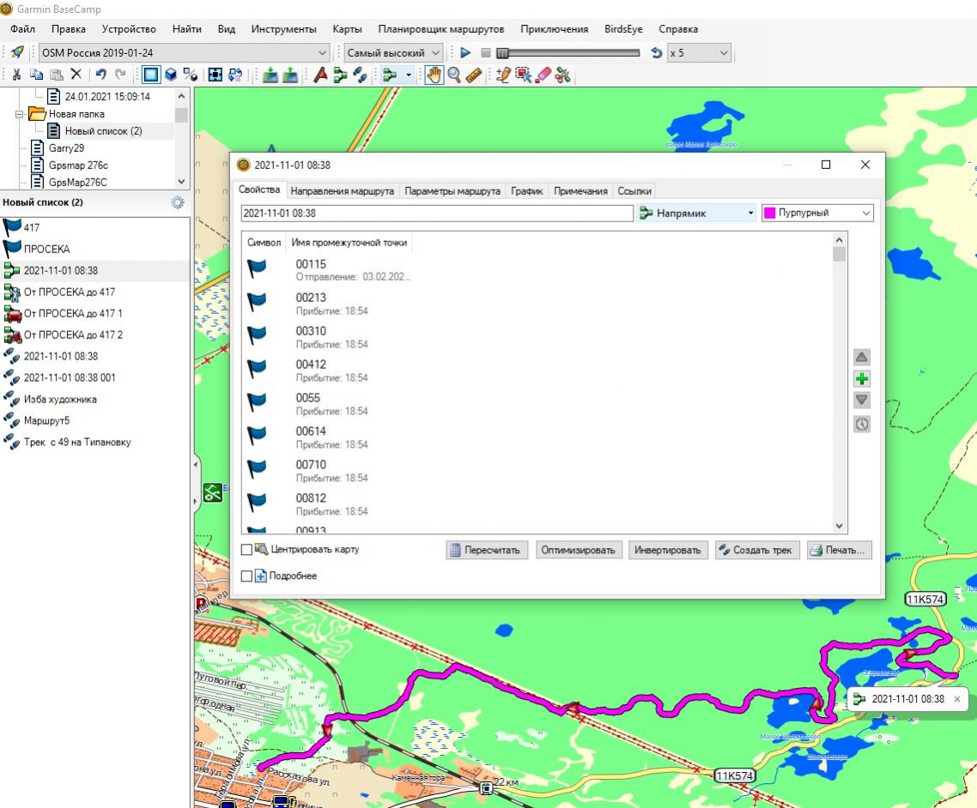Viewport: 977px width, 808px height.
Task: Open the 'Самый высокий' detail level dropdown
Action: click(x=436, y=53)
